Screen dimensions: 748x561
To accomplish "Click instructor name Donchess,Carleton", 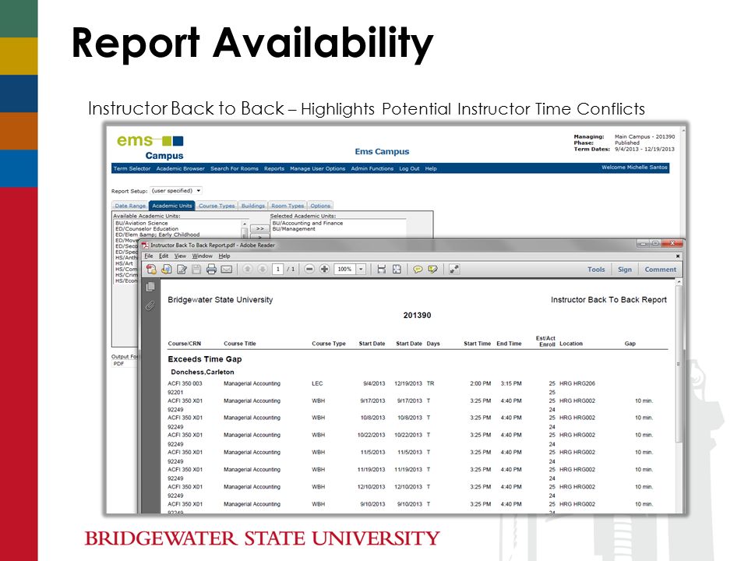I will tap(203, 372).
